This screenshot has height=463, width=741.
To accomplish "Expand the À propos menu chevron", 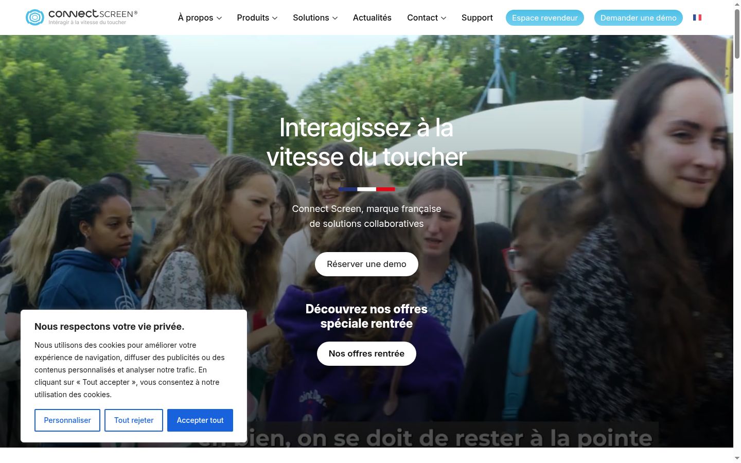I will (x=219, y=18).
